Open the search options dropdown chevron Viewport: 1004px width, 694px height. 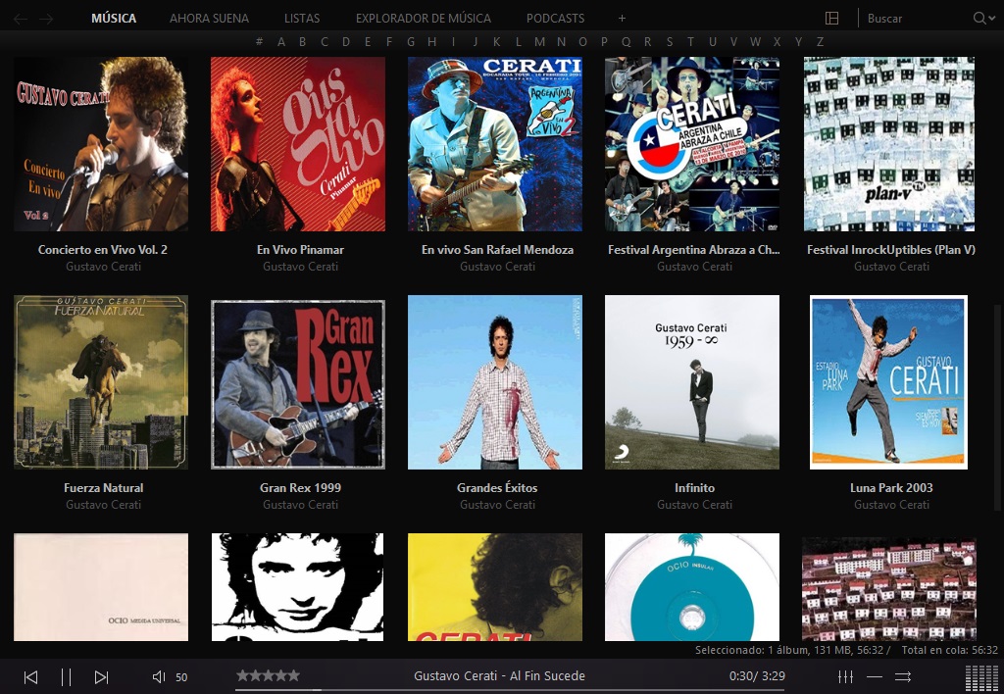coord(993,18)
